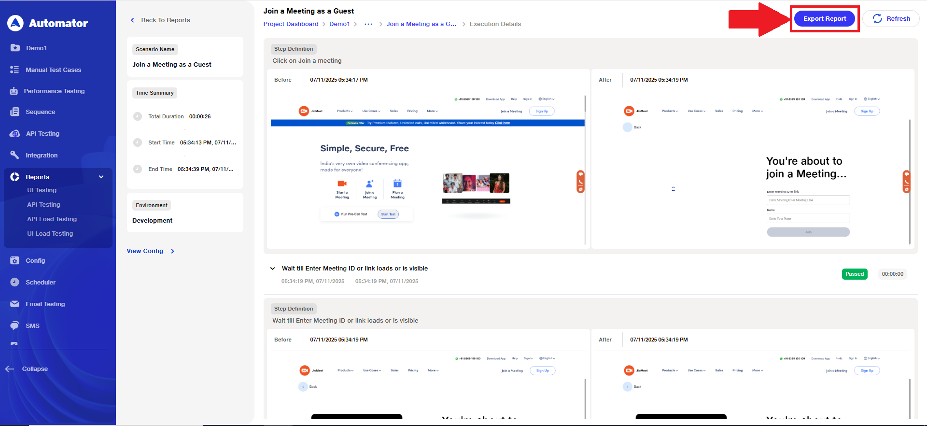This screenshot has height=426, width=927.
Task: Open the SMS chat bubble item
Action: 32,326
